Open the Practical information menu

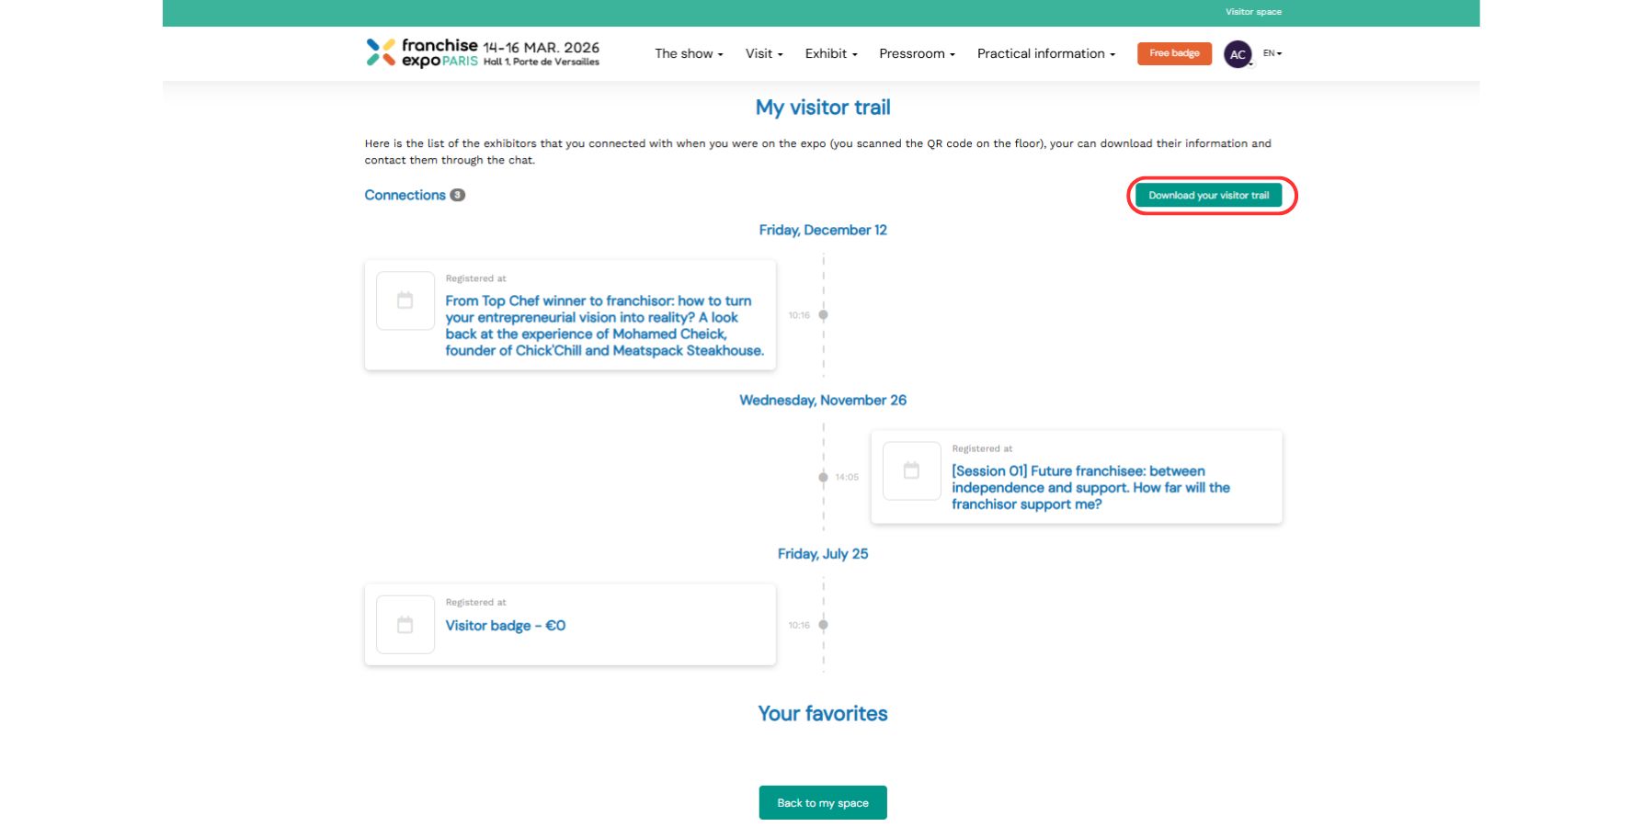coord(1045,53)
